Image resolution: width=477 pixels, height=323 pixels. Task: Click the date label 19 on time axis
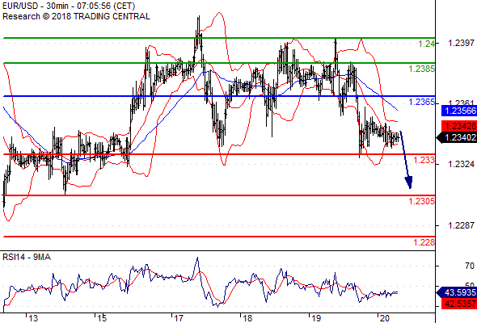pos(316,318)
